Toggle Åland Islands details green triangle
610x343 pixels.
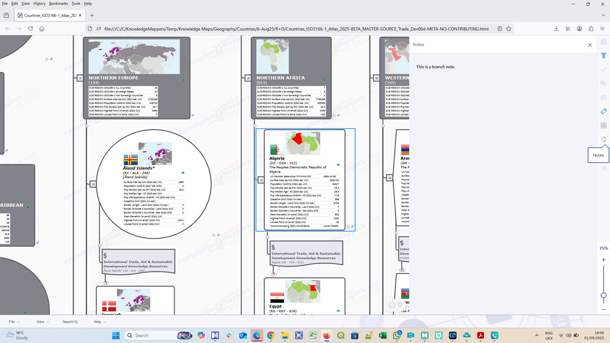(x=183, y=173)
